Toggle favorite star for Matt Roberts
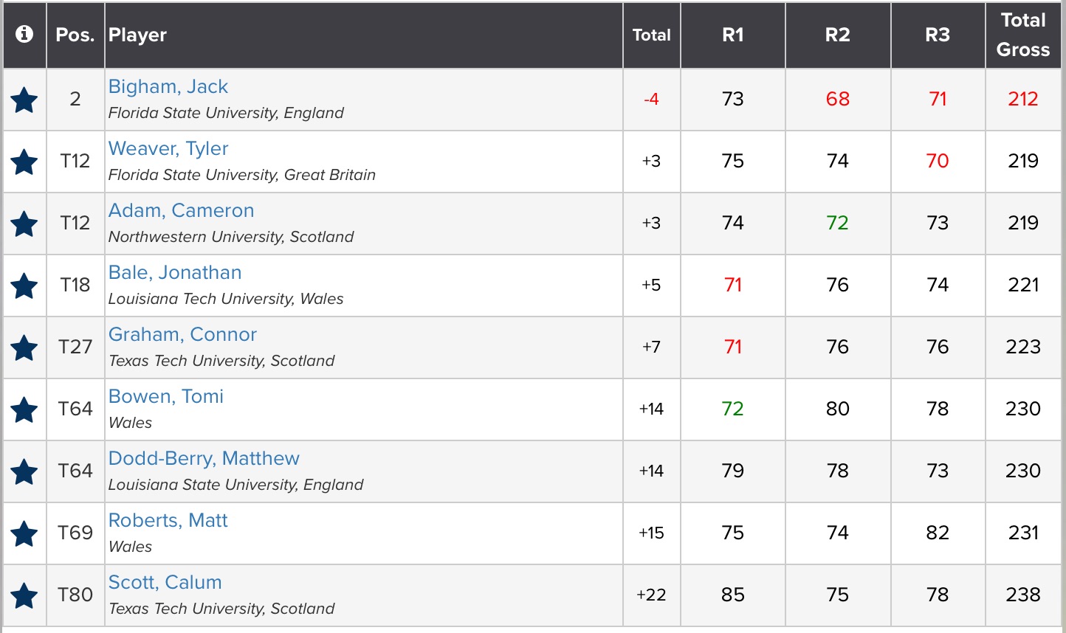The image size is (1066, 633). click(24, 533)
